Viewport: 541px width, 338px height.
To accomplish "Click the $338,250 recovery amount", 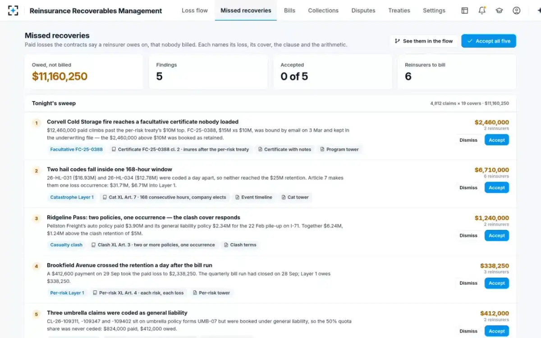I will tap(495, 265).
